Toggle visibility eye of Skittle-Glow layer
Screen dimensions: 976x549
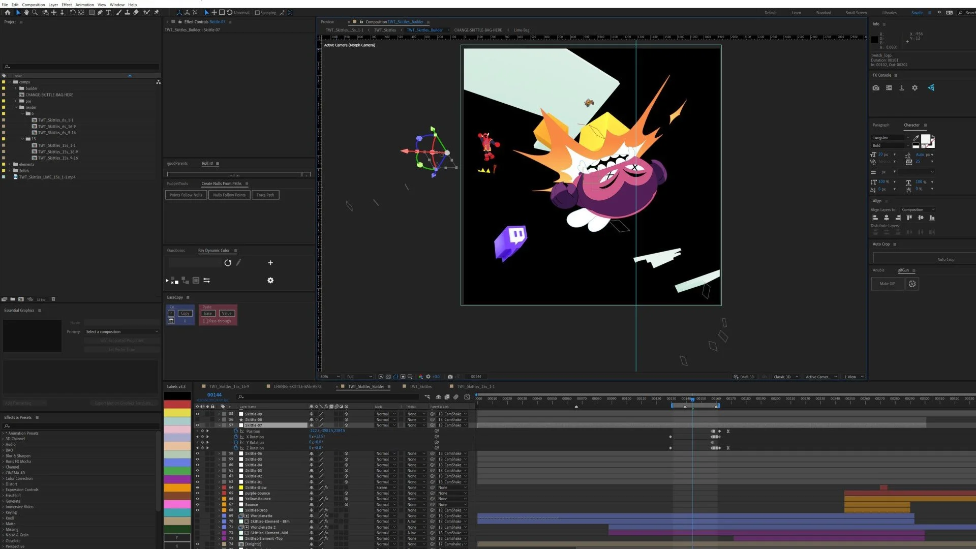[x=197, y=487]
